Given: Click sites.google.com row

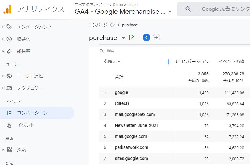Looking at the screenshot, I should click(x=174, y=159).
